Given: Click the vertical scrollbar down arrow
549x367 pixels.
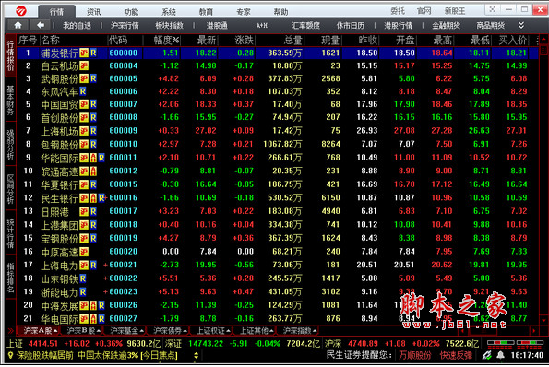Looking at the screenshot, I should click(543, 320).
